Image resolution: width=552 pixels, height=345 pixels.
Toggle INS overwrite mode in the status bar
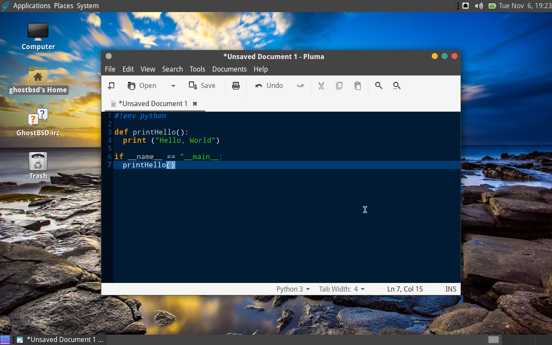tap(451, 289)
